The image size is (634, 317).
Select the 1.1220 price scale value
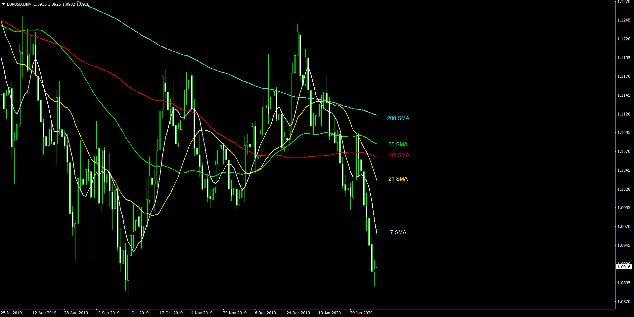(x=624, y=39)
